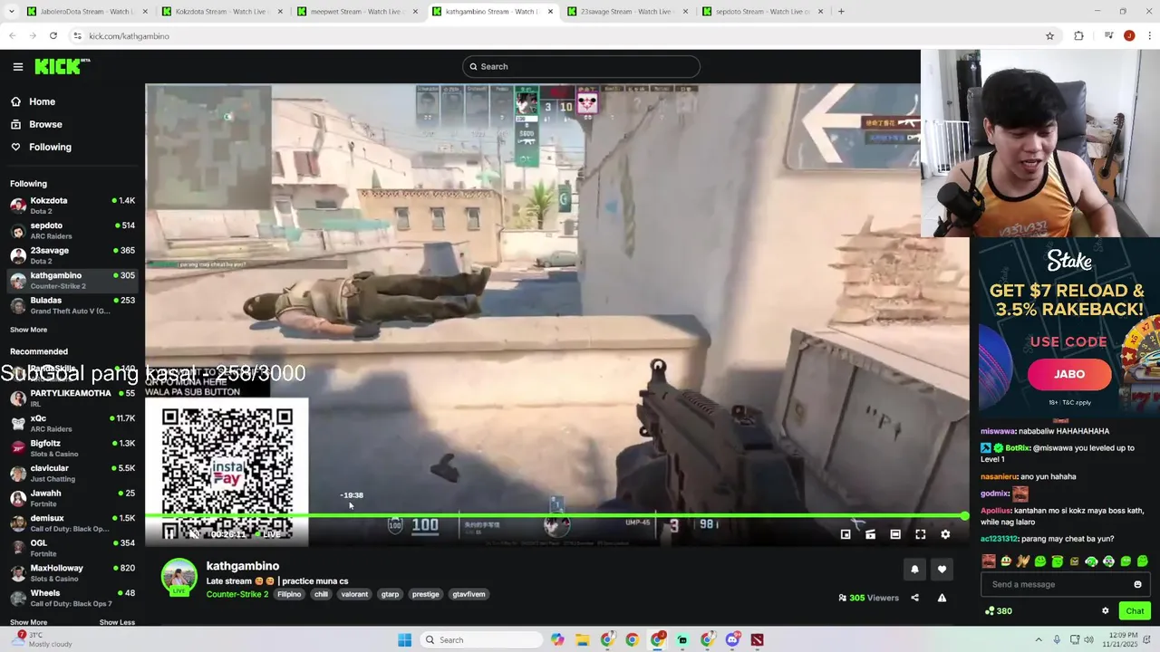This screenshot has height=652, width=1160.
Task: Open emoji picker in chat input
Action: pyautogui.click(x=1137, y=584)
